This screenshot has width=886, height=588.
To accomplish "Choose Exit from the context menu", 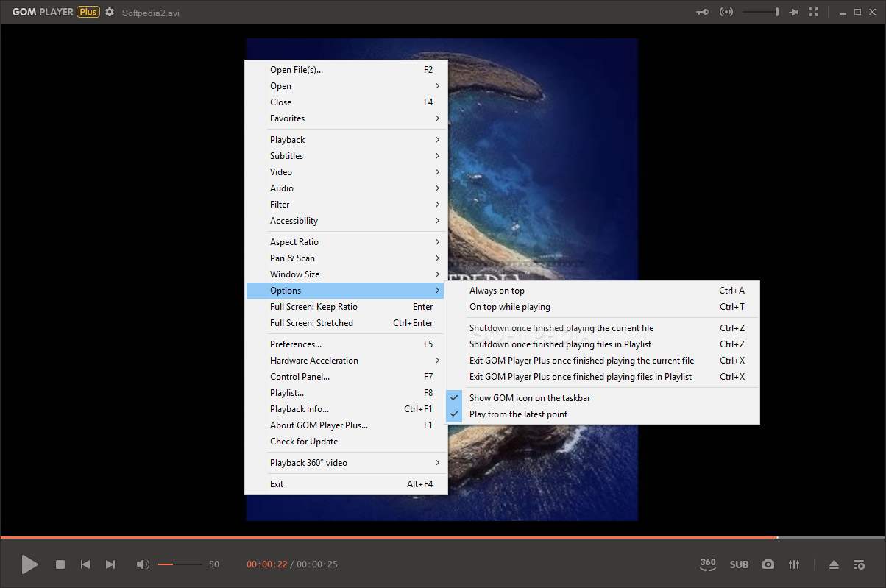I will click(x=346, y=484).
